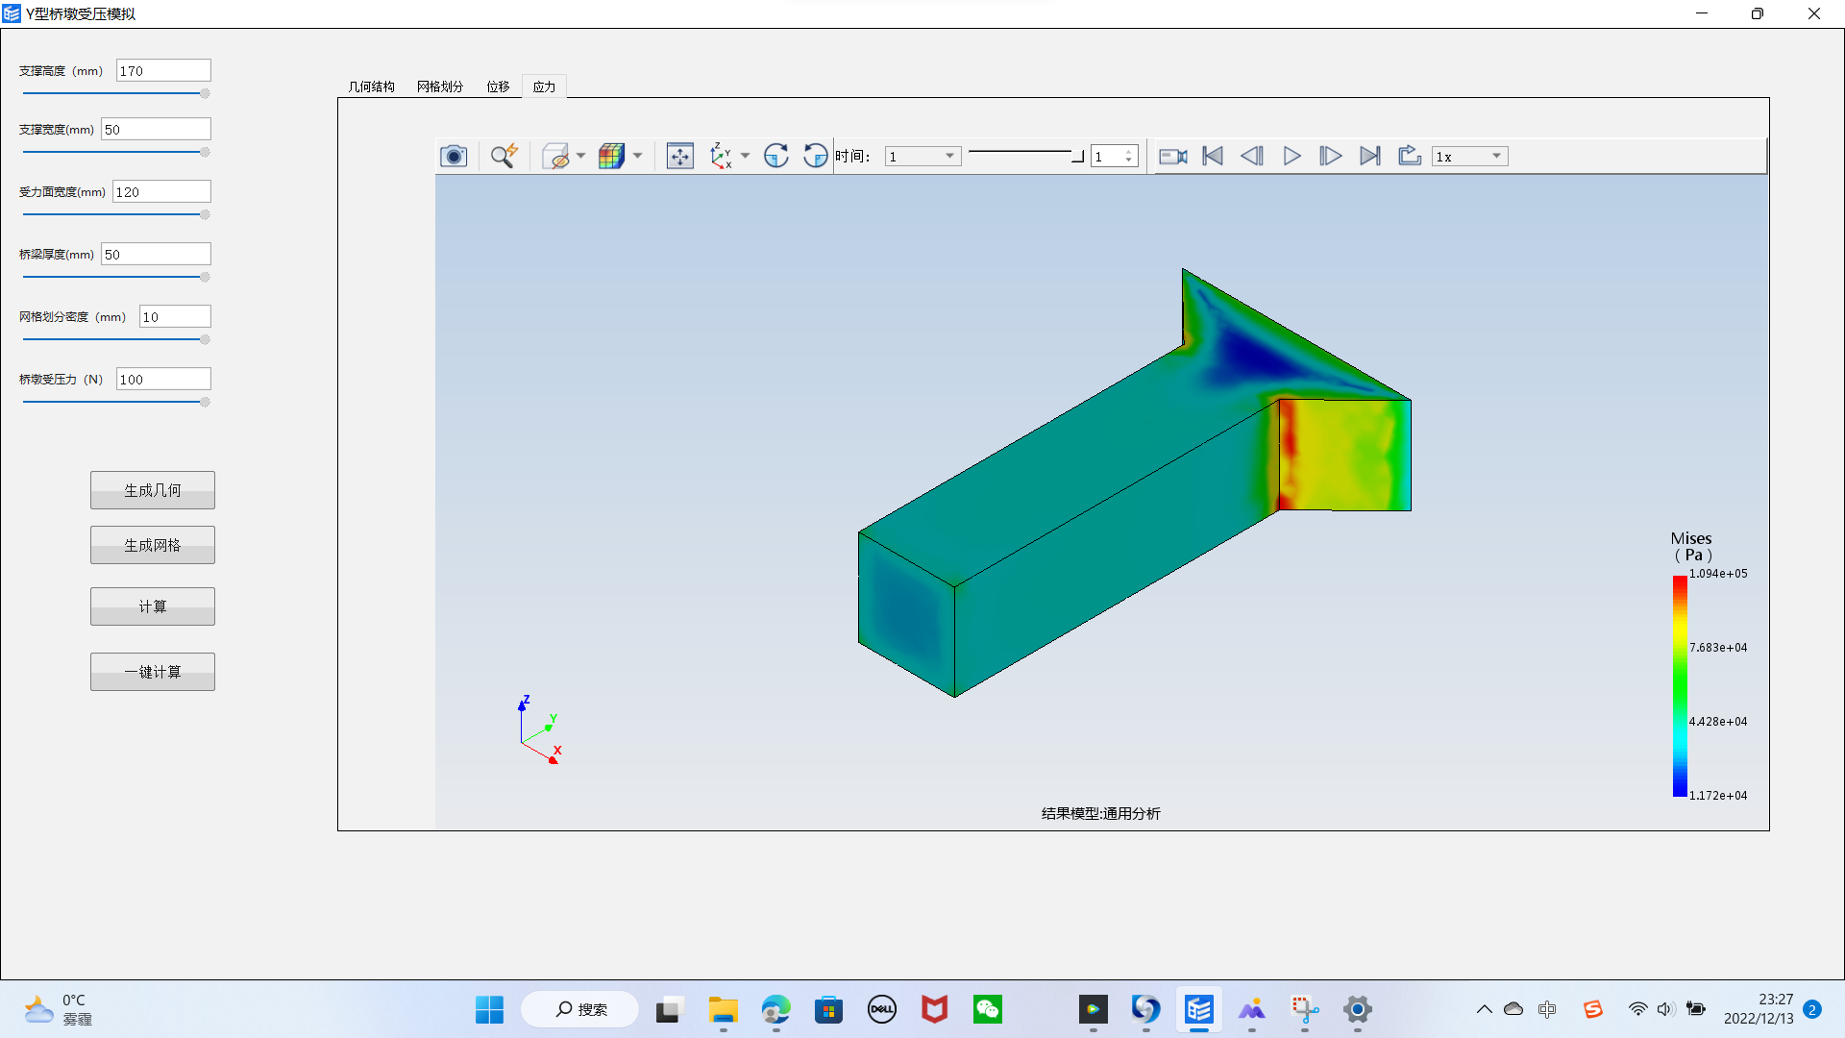Viewport: 1845px width, 1038px height.
Task: Step forward one frame
Action: pyautogui.click(x=1331, y=156)
